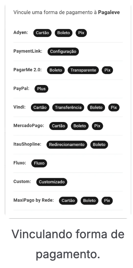Choose the Adyen Boleto tag
The width and height of the screenshot is (133, 268).
(x=64, y=33)
